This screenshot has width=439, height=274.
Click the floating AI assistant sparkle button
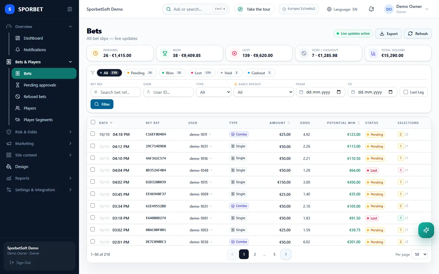point(426,230)
